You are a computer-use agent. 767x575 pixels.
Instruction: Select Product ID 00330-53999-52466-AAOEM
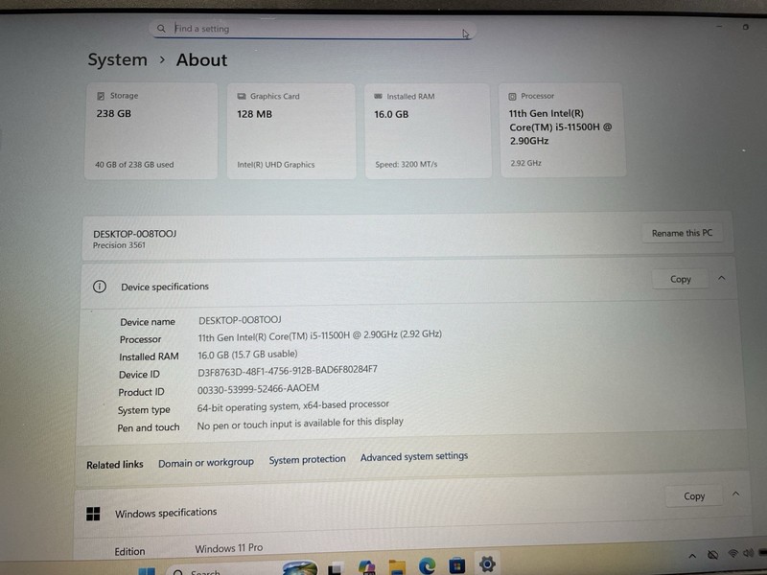[x=258, y=389]
